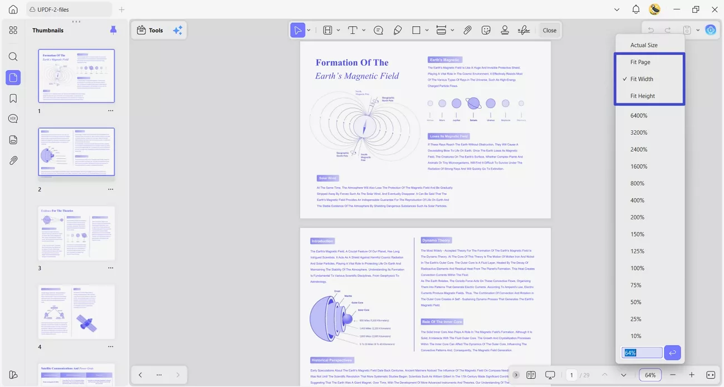Click the zoom in plus button

pos(692,375)
